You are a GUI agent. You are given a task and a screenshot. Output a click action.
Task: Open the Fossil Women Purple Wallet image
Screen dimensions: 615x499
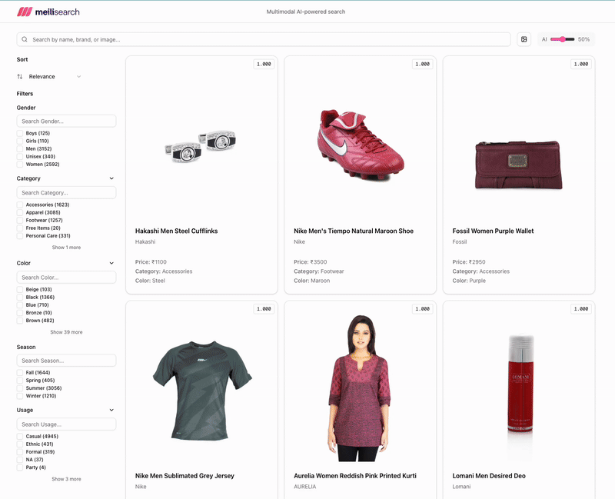(x=519, y=163)
